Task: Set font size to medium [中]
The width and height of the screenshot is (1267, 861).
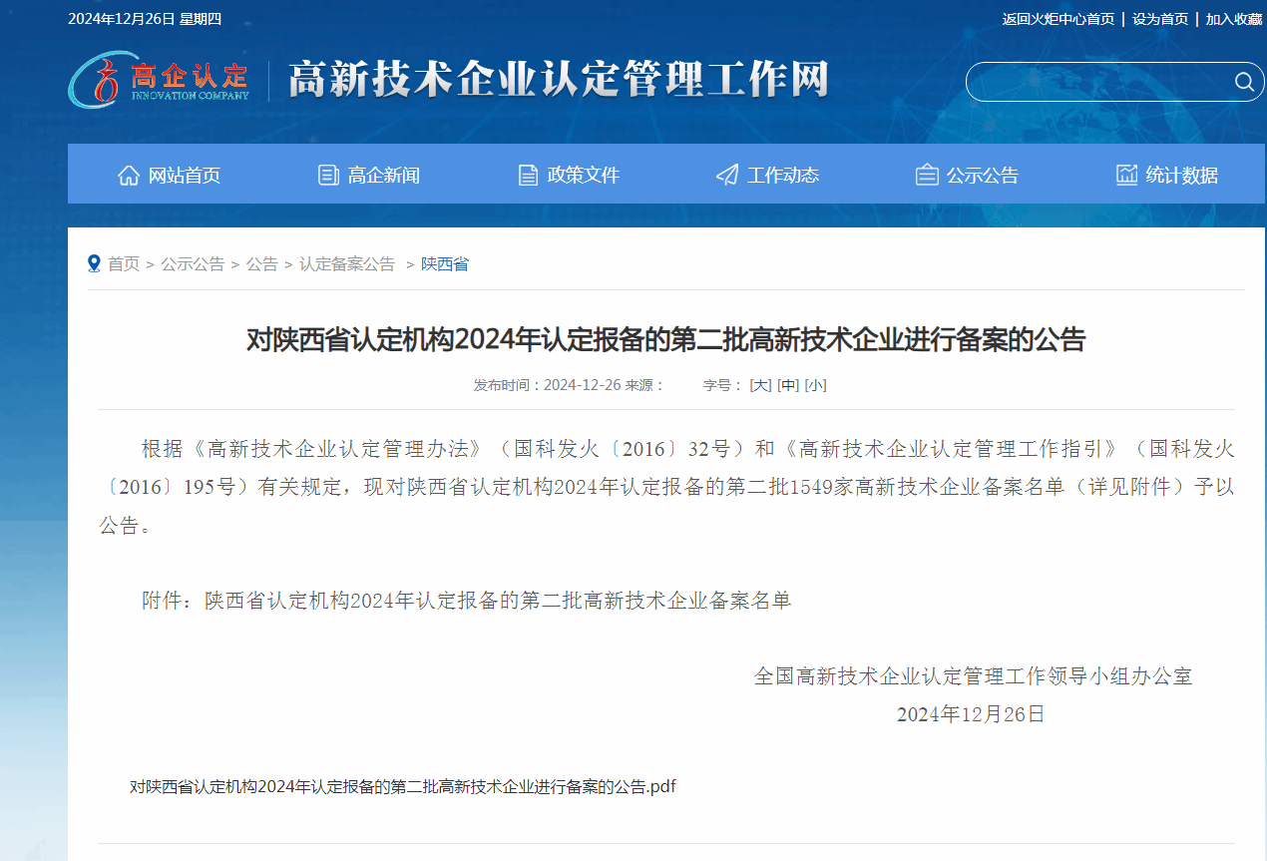Action: click(x=788, y=385)
